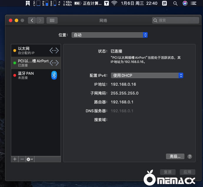Viewport: 203px width, 187px height.
Task: Open Spotlight search in menu bar
Action: tap(175, 3)
